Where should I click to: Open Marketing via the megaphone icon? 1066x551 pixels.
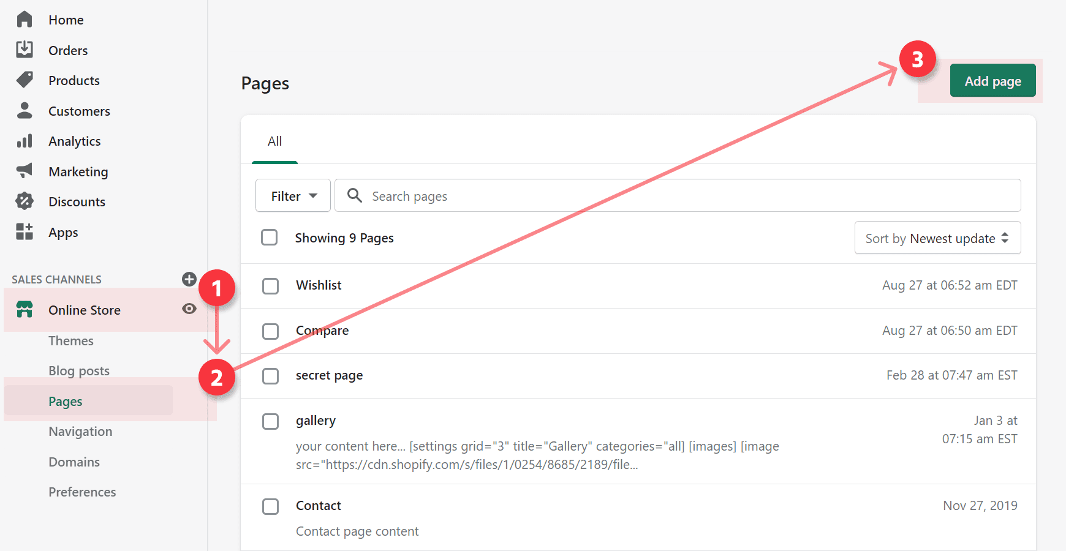[x=25, y=171]
